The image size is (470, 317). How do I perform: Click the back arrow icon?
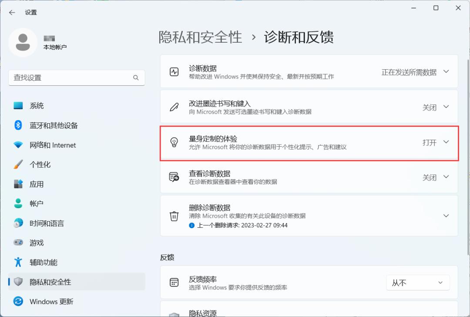point(12,13)
